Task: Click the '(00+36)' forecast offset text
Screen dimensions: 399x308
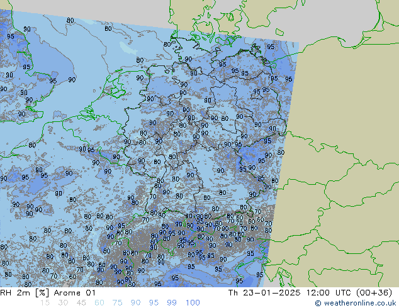Action: click(374, 293)
